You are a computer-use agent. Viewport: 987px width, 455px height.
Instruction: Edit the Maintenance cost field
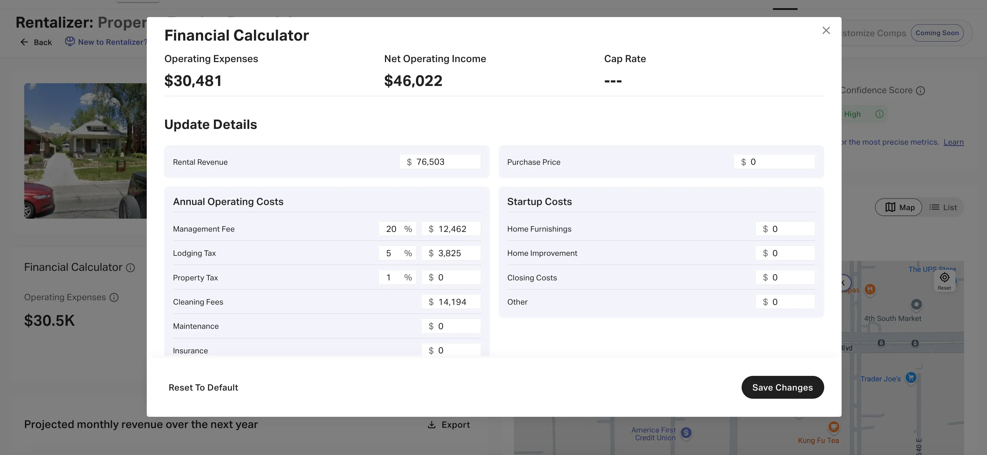pos(451,326)
